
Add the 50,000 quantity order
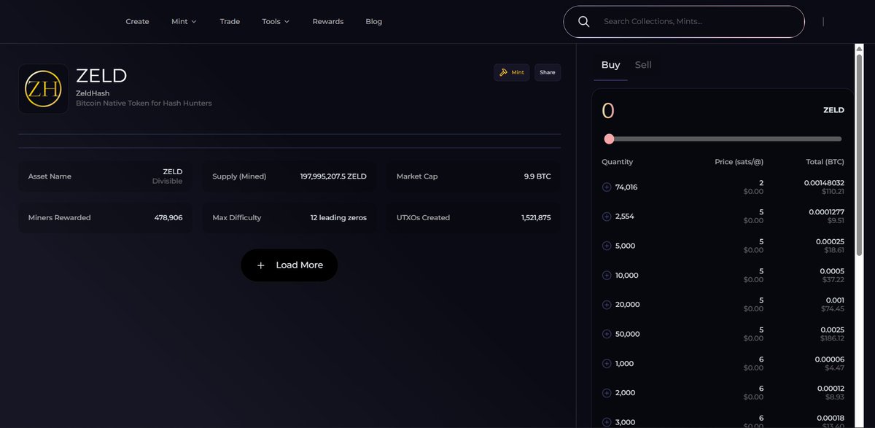(x=607, y=334)
